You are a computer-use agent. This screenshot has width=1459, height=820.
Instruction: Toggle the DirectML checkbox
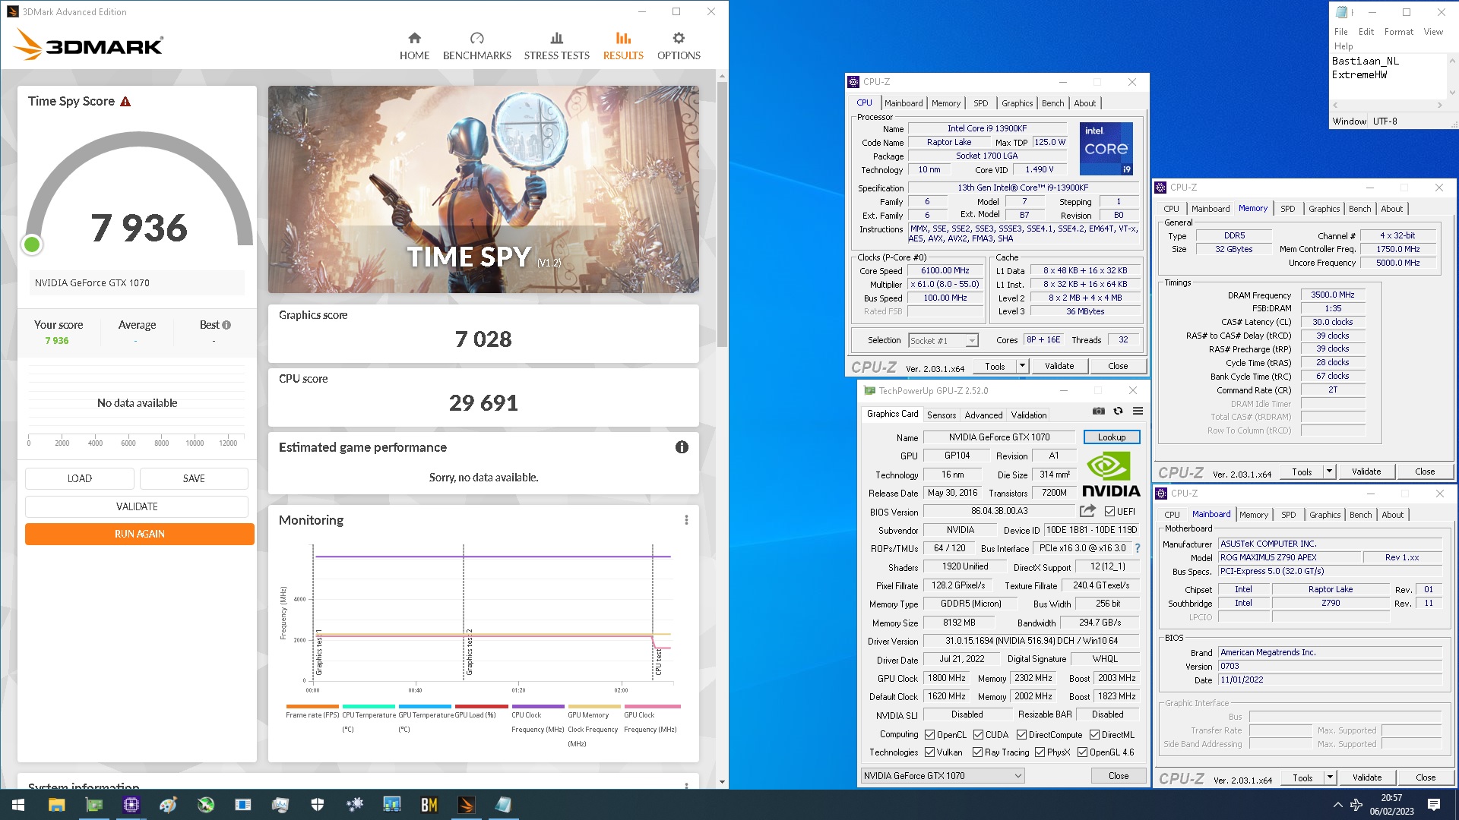[x=1094, y=735]
